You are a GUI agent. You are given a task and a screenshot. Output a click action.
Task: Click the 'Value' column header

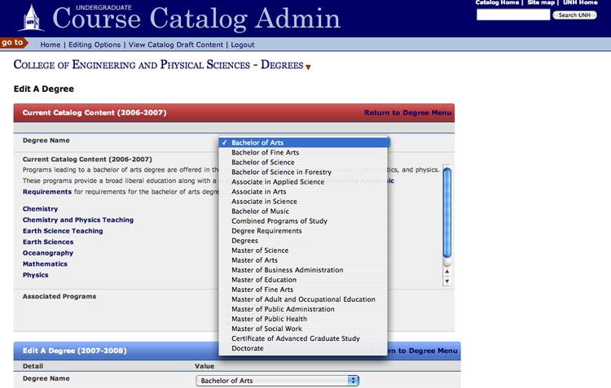tap(204, 366)
